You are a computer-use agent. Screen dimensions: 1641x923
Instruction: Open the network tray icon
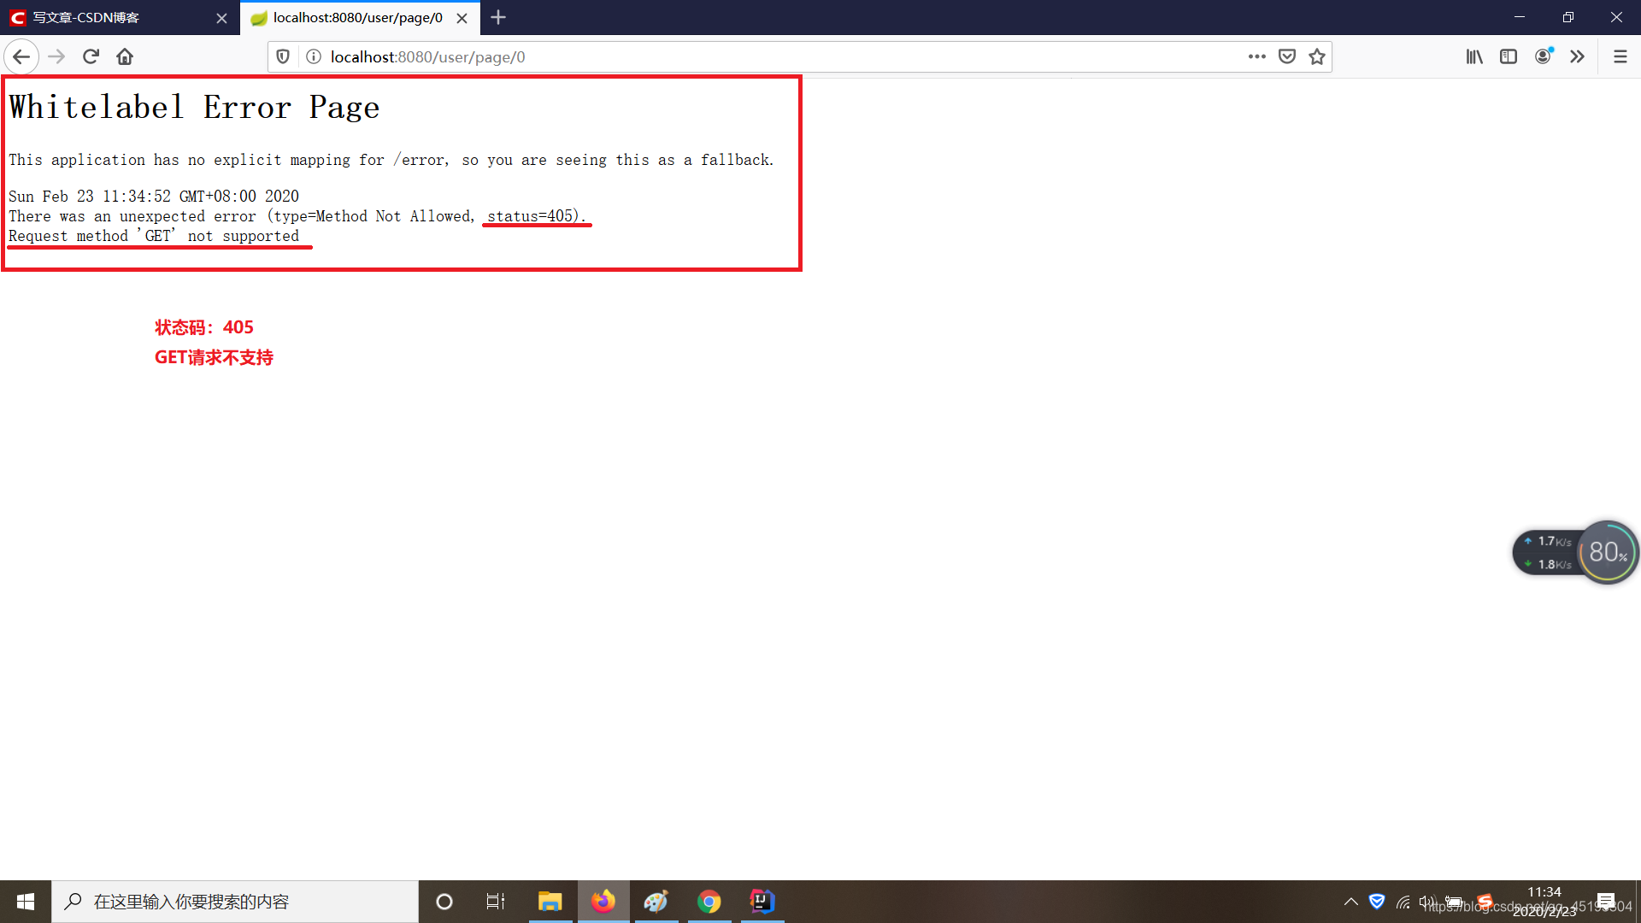click(1403, 902)
